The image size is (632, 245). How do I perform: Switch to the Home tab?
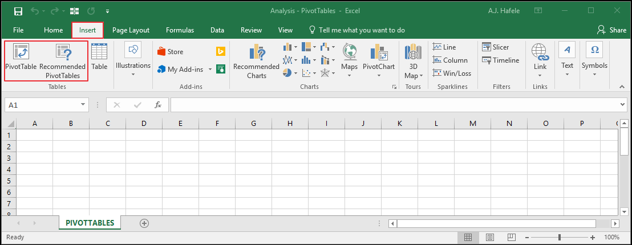(53, 30)
